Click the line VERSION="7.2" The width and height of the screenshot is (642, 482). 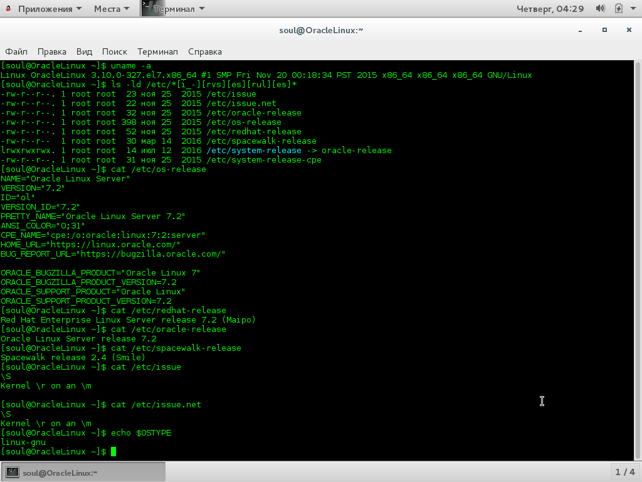33,188
